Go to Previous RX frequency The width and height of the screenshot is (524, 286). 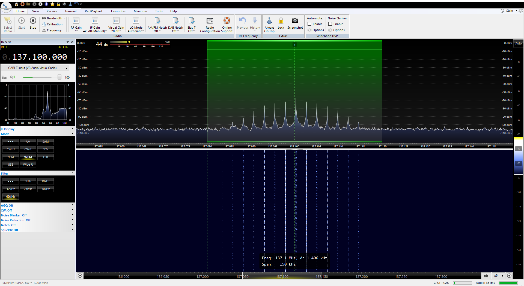[242, 21]
